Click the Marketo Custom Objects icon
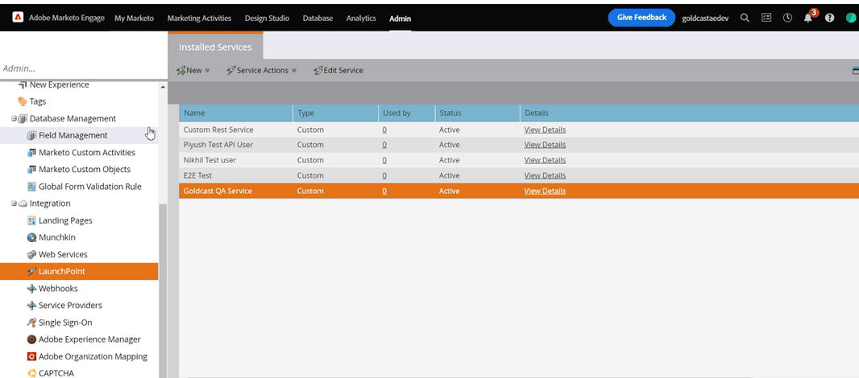This screenshot has width=859, height=378. pyautogui.click(x=31, y=170)
